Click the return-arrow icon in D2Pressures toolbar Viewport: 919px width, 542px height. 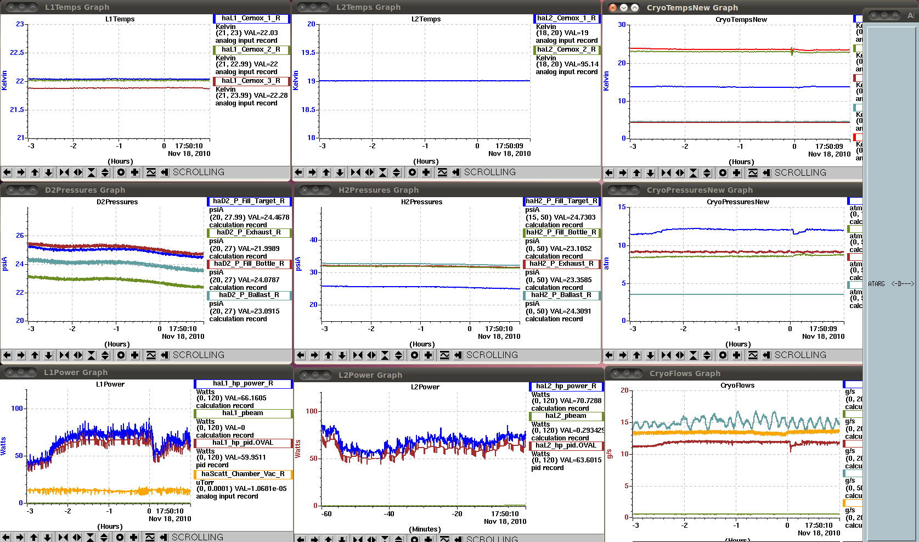pyautogui.click(x=165, y=355)
